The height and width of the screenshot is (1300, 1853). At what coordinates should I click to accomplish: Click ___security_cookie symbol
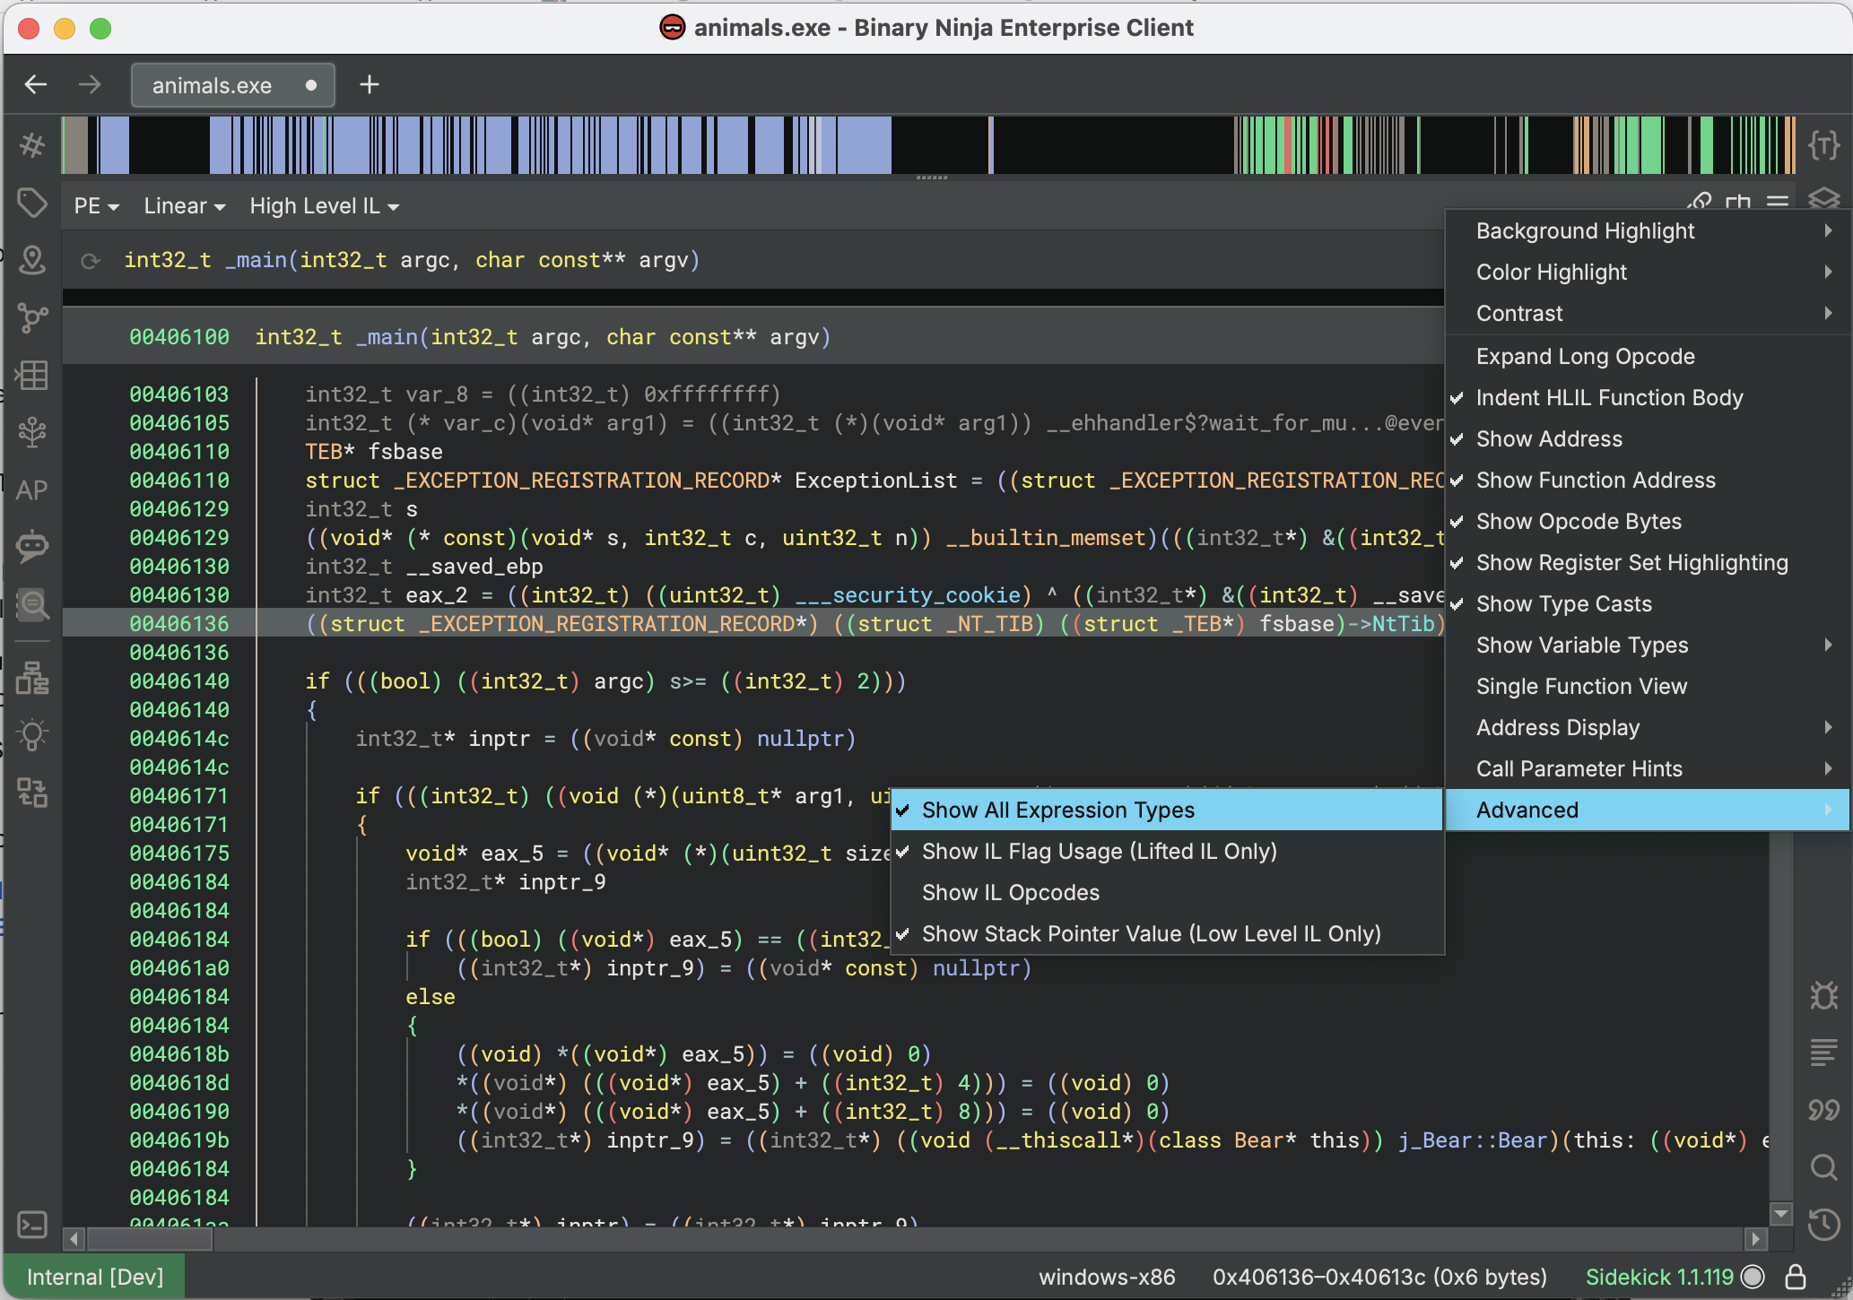pyautogui.click(x=908, y=595)
